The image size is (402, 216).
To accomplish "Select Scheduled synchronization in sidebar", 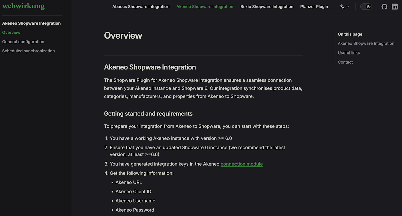I will click(x=28, y=51).
